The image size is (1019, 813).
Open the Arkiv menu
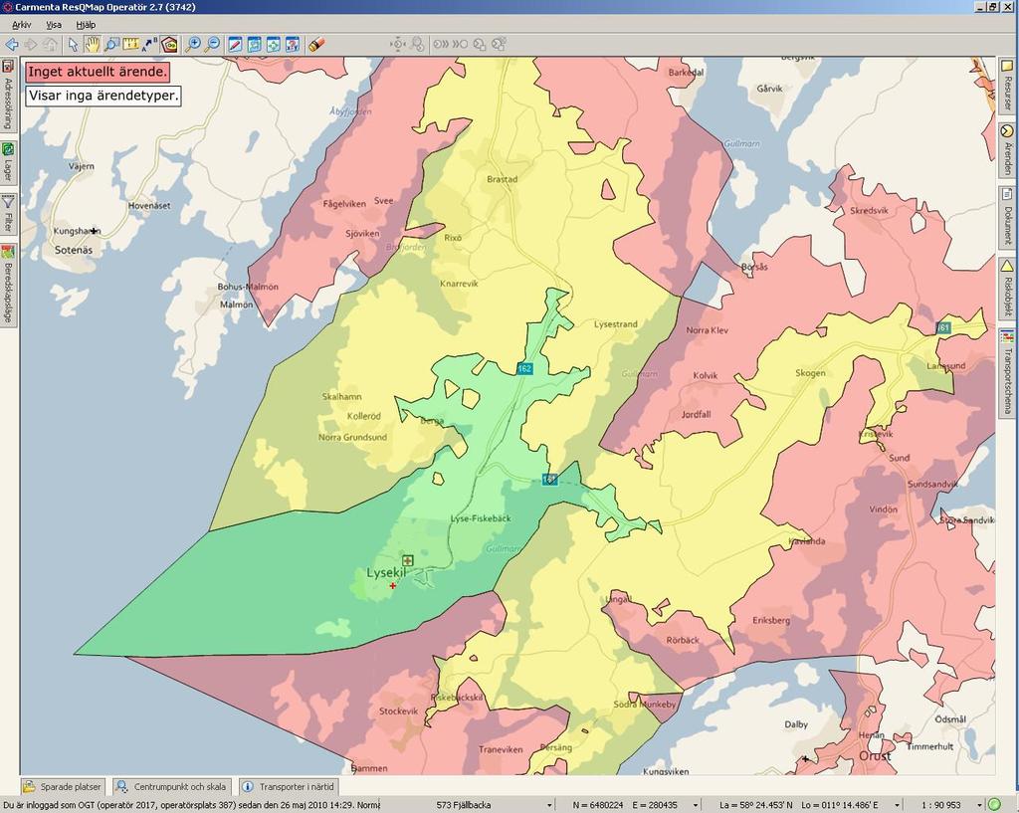tap(22, 25)
